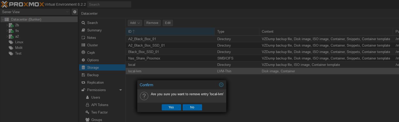Click the 2b node icon
This screenshot has height=122, width=399.
pos(11,25)
